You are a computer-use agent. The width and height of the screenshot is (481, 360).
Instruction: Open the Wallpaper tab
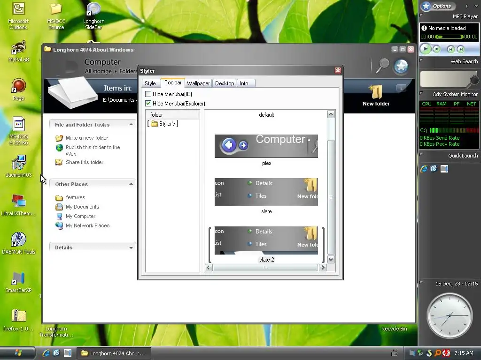click(x=198, y=83)
